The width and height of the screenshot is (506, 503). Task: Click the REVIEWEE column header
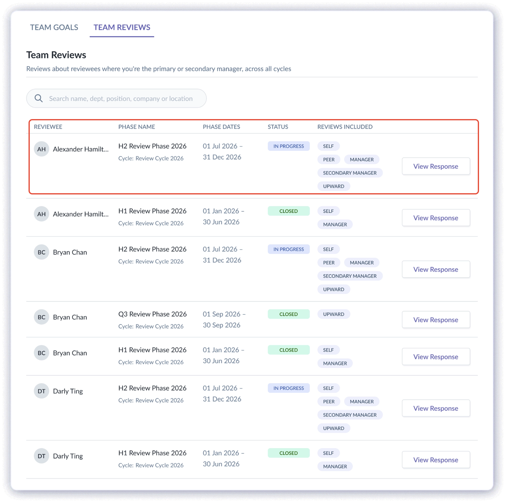click(x=48, y=127)
